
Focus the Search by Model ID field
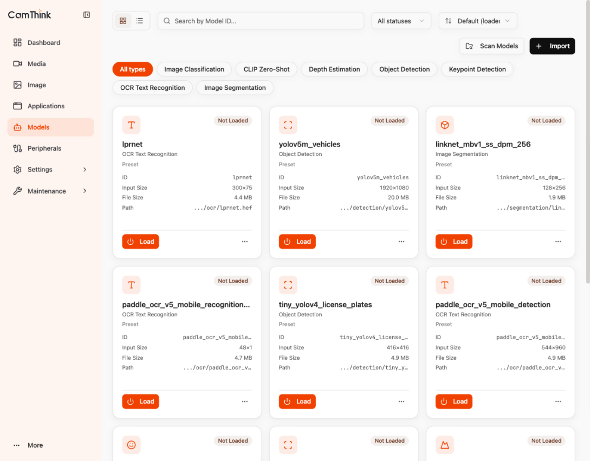click(261, 21)
